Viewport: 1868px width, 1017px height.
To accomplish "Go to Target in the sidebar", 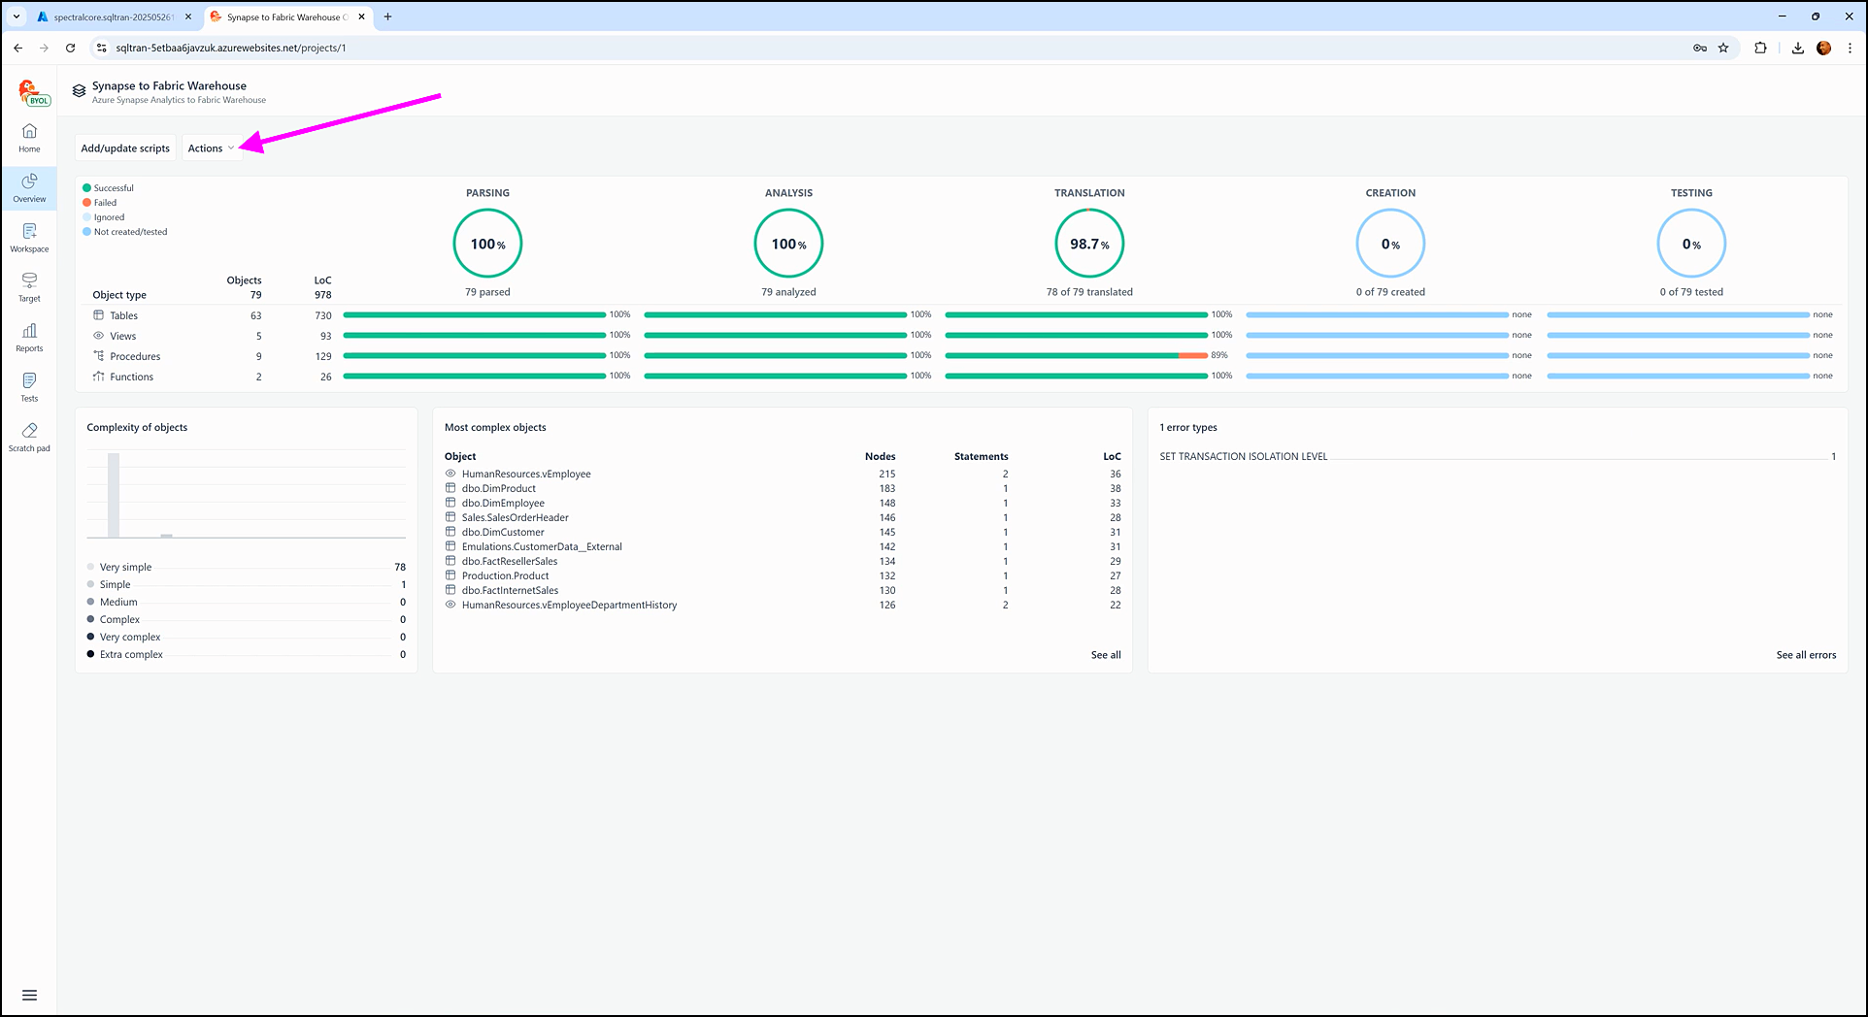I will click(x=29, y=286).
